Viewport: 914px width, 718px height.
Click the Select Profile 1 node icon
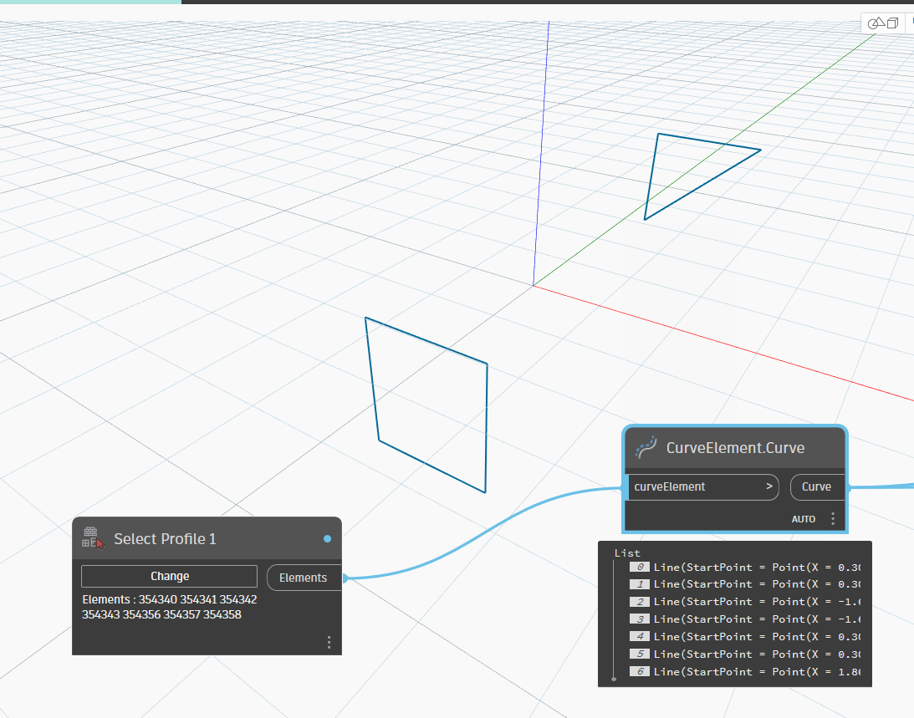(93, 538)
